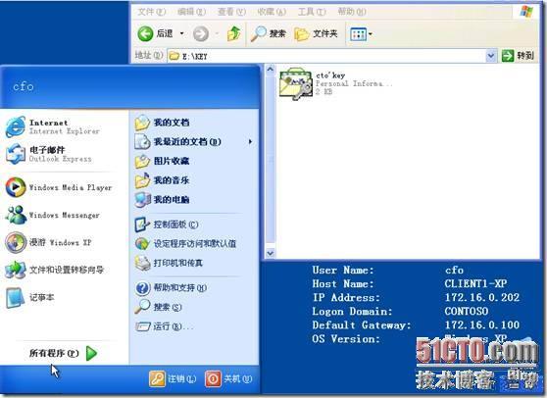Open the 帮助 menu

[x=352, y=12]
